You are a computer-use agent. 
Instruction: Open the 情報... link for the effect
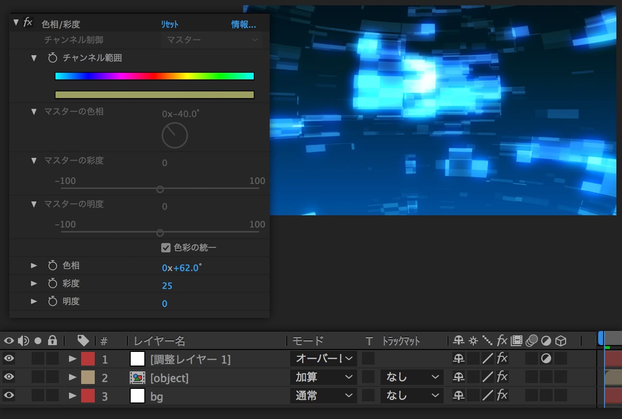(243, 24)
